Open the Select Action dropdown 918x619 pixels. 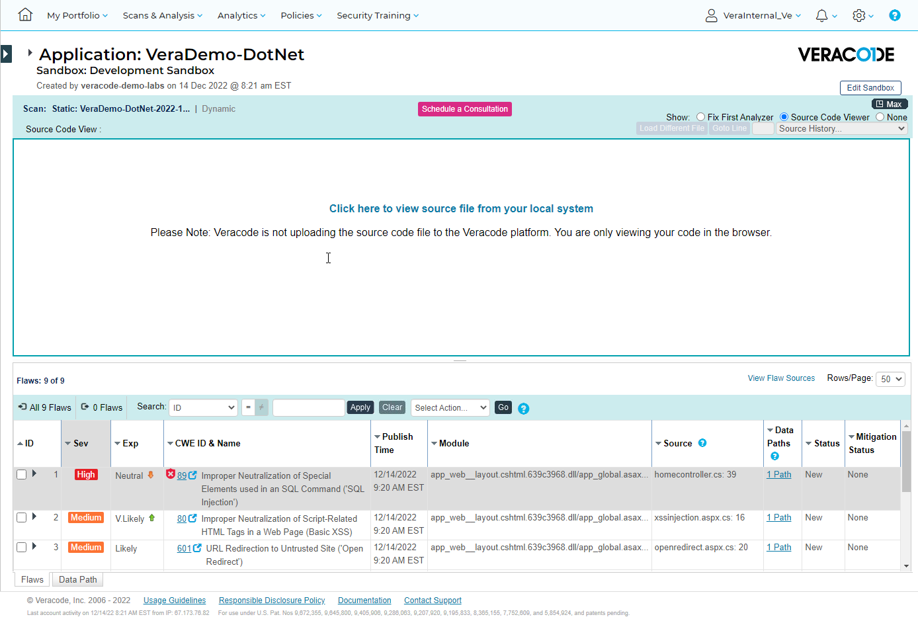(x=450, y=407)
